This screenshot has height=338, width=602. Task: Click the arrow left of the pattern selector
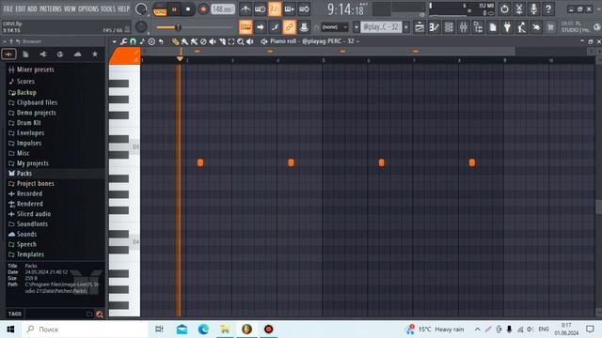[x=356, y=27]
